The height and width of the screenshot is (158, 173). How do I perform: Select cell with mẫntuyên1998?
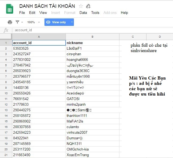tap(92, 76)
